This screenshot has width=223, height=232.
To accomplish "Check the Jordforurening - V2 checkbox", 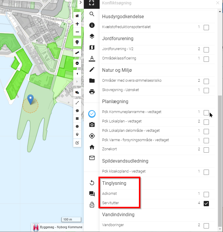I will [206, 50].
